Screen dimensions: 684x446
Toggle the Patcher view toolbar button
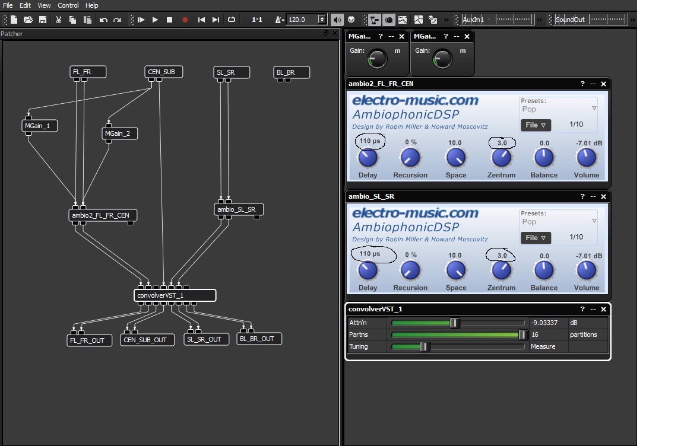click(374, 20)
